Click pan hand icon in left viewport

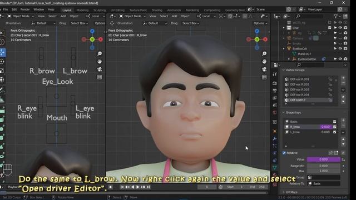click(100, 62)
